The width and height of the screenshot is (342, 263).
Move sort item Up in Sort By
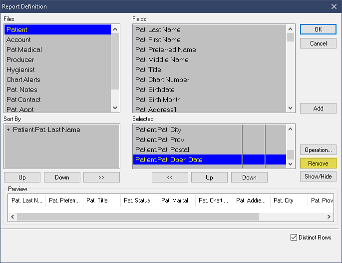pyautogui.click(x=22, y=177)
